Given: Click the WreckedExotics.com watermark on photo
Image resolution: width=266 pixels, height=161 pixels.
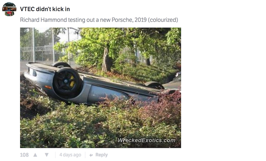Looking at the screenshot, I should tap(147, 140).
